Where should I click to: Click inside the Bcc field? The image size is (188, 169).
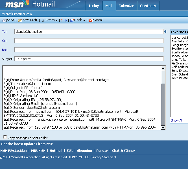(89, 49)
